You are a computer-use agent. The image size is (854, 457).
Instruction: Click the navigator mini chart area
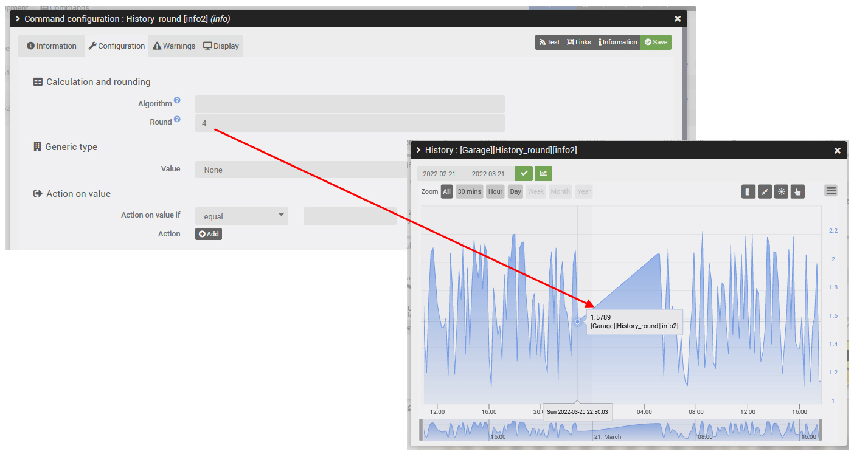(620, 430)
